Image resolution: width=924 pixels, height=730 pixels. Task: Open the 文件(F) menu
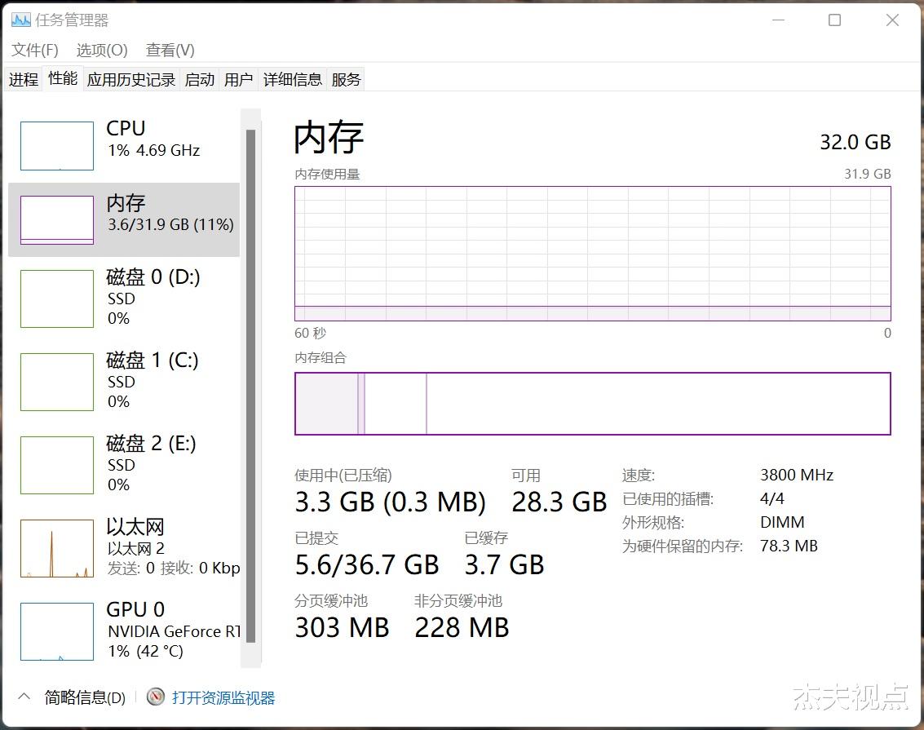[32, 50]
